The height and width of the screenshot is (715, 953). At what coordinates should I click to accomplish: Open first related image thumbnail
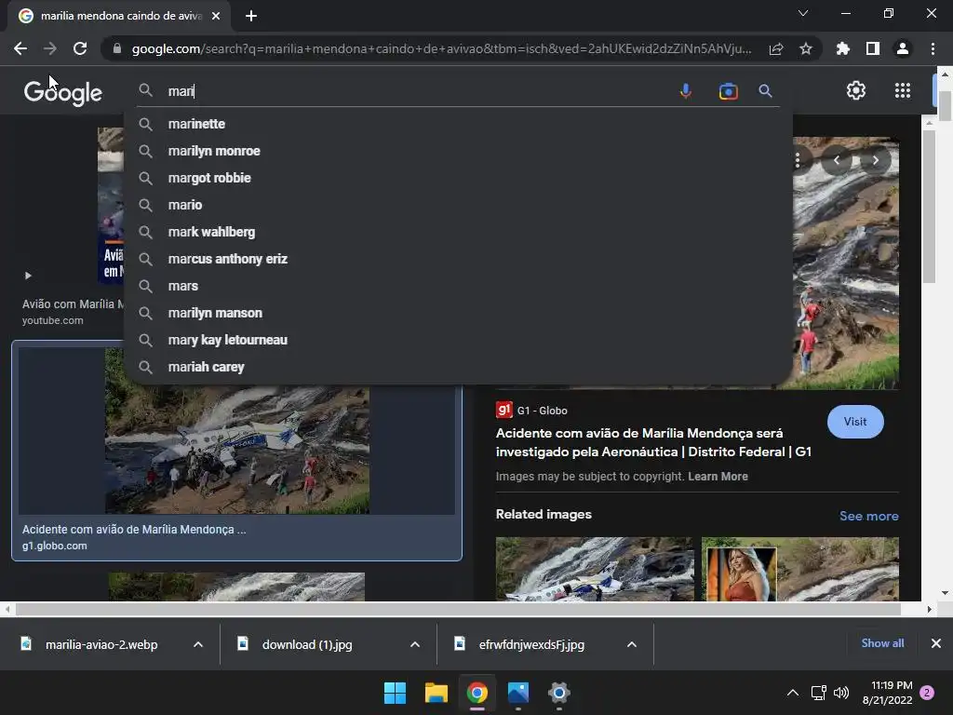pyautogui.click(x=595, y=569)
